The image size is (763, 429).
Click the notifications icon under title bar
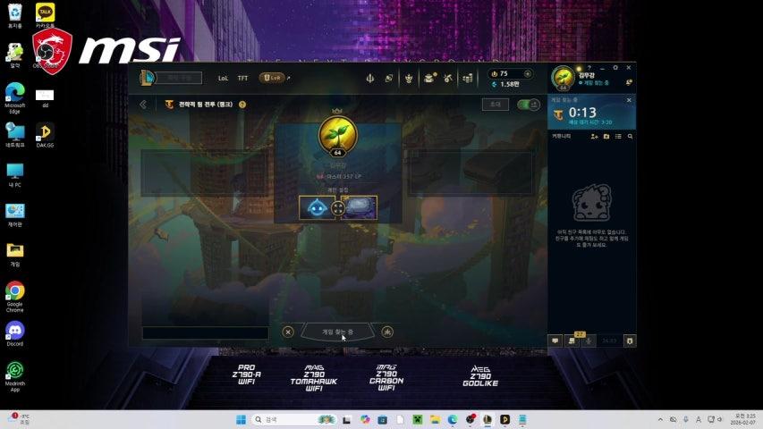point(629,83)
